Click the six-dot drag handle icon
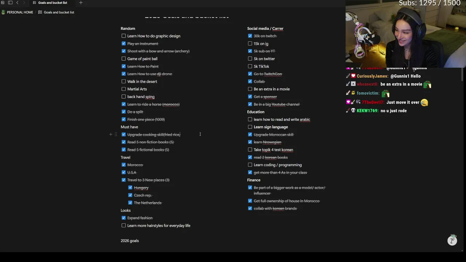This screenshot has width=466, height=262. [x=116, y=134]
